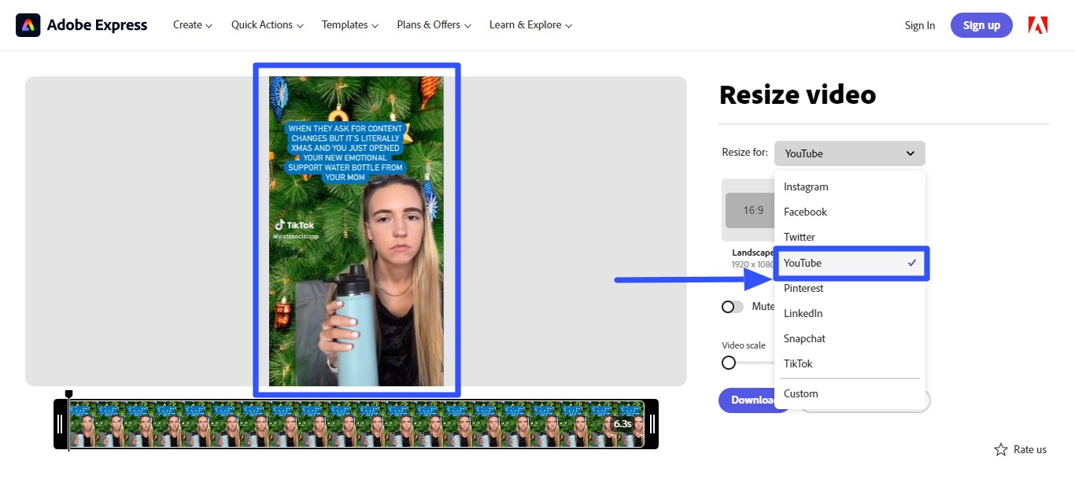
Task: Expand the Templates menu
Action: coord(349,24)
